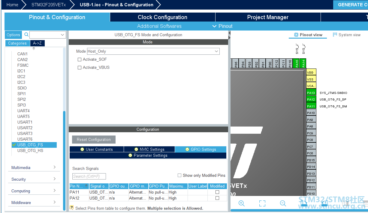368x213 pixels.
Task: Click the PA8 pin on the chip
Action: tap(311, 126)
